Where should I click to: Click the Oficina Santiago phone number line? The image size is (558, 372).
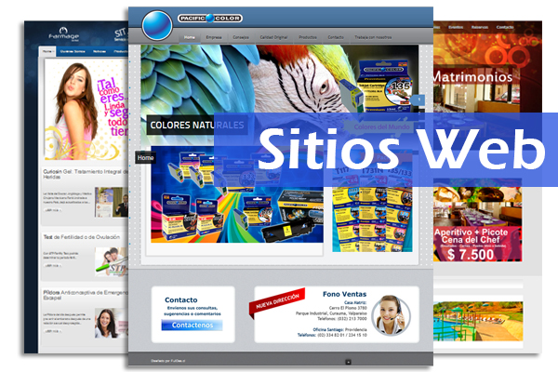click(x=332, y=335)
